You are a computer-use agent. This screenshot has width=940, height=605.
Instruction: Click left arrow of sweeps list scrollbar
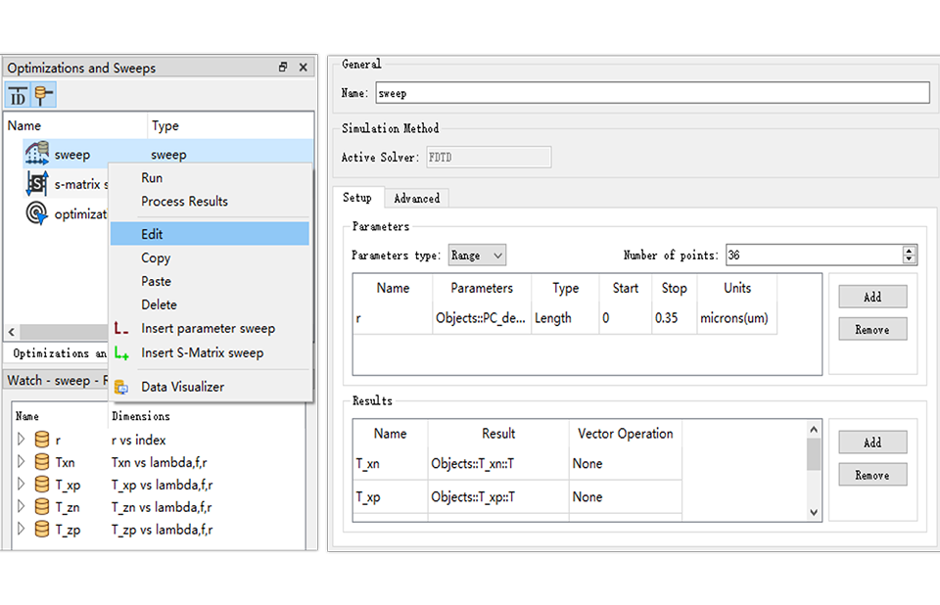click(x=12, y=332)
